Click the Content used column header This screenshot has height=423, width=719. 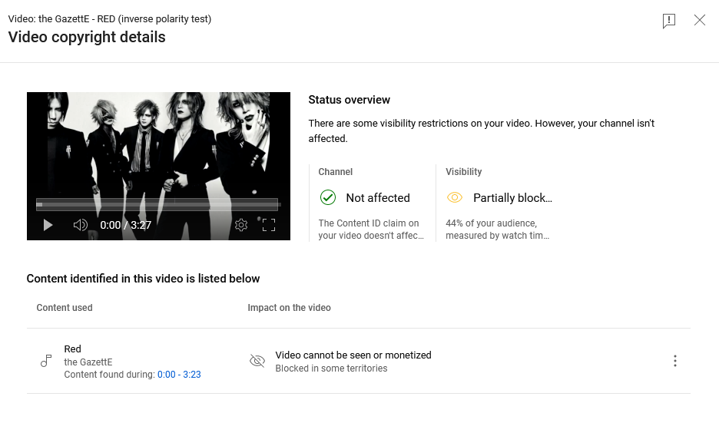point(65,308)
